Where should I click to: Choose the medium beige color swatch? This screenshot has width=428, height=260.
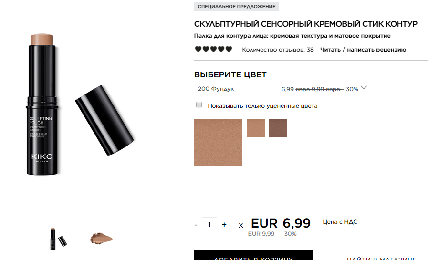click(256, 128)
